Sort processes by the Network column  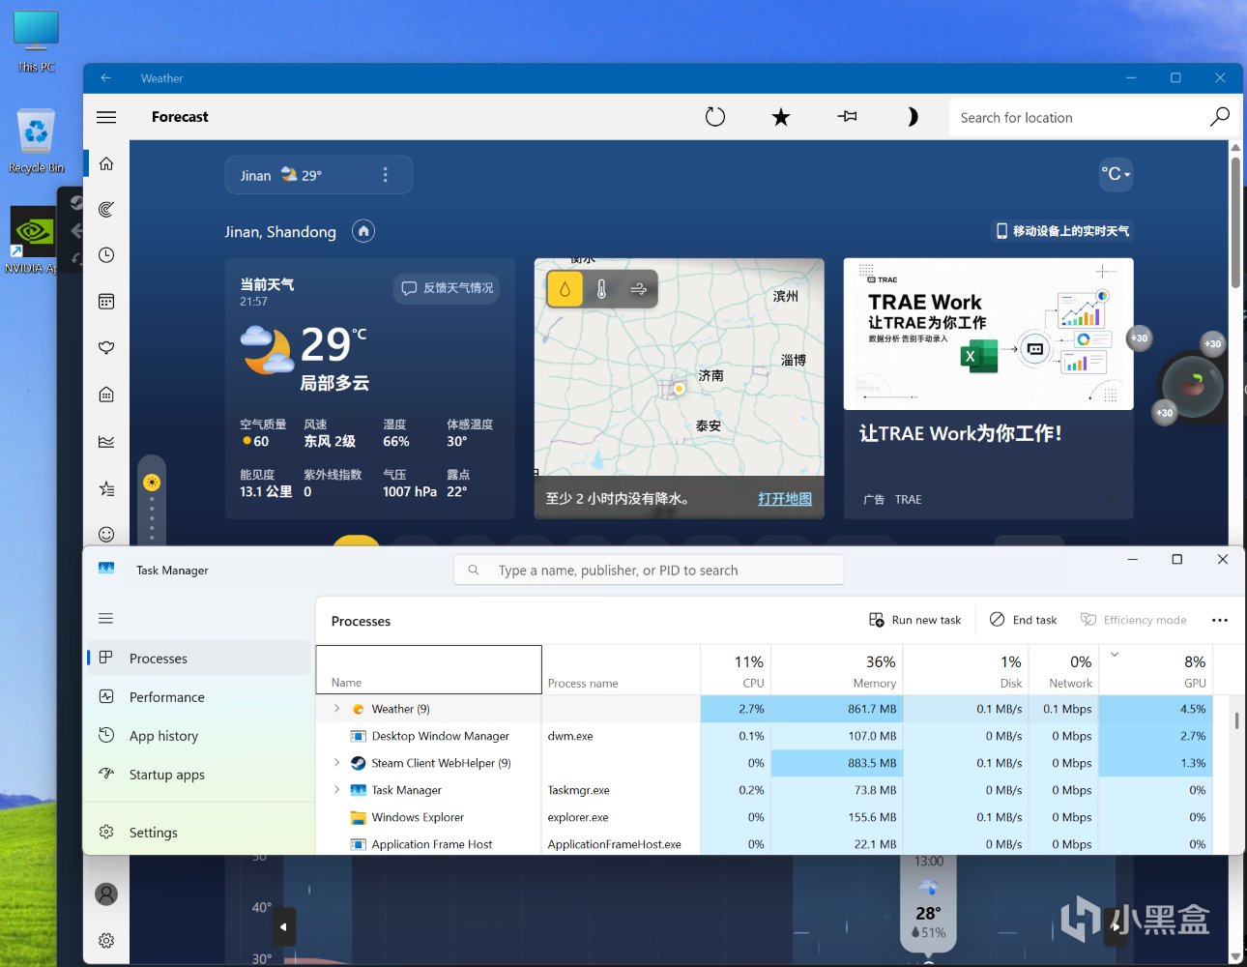1064,670
